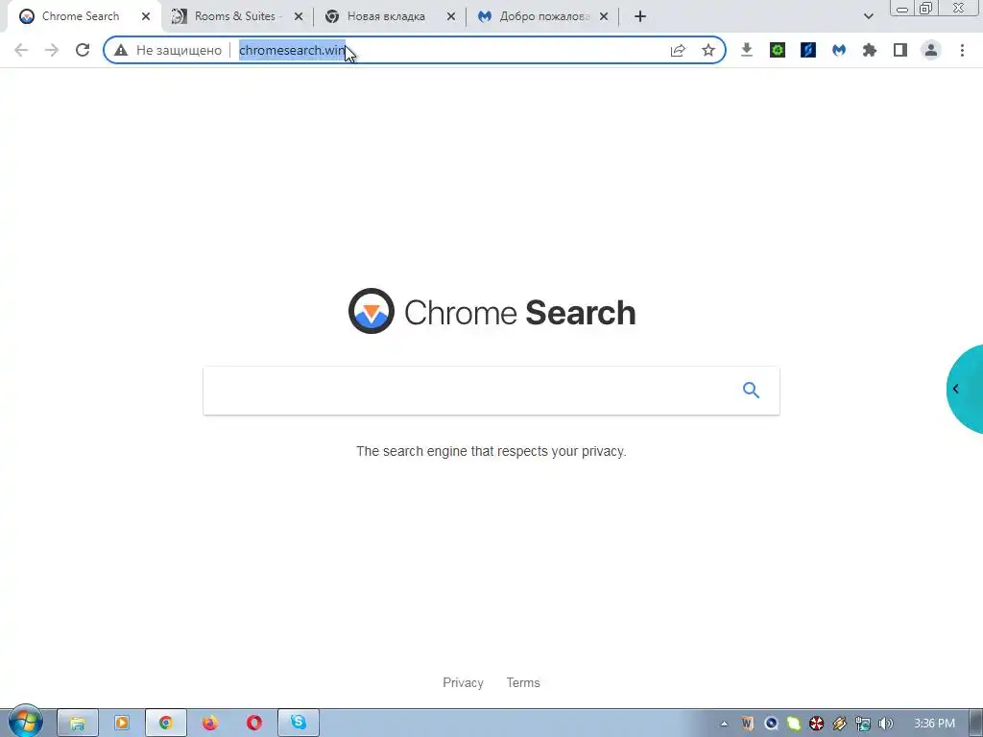Switch to the Добро пожаловать tab
This screenshot has width=983, height=737.
click(543, 16)
